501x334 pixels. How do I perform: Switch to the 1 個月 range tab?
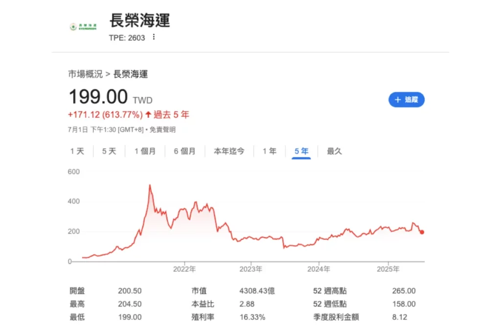[145, 151]
